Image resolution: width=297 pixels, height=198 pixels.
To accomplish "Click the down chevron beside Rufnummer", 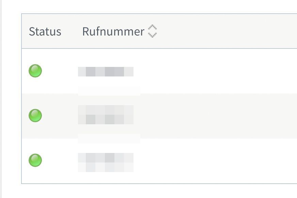I will 152,35.
